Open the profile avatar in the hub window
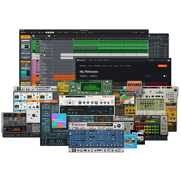This screenshot has height=181, width=181. tap(169, 60)
